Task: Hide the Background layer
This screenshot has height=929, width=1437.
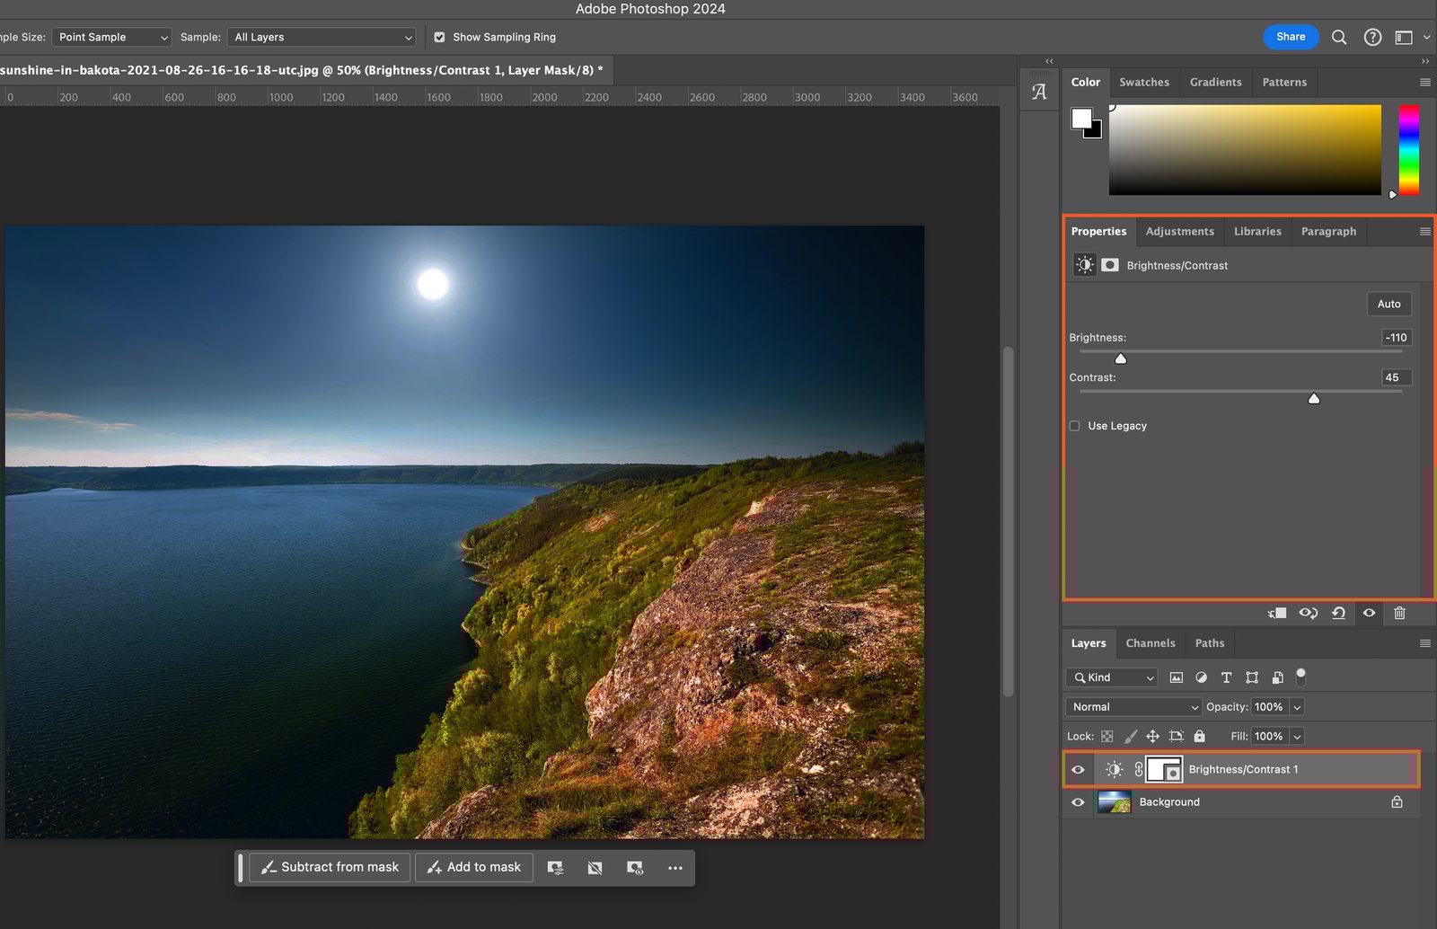Action: tap(1078, 802)
